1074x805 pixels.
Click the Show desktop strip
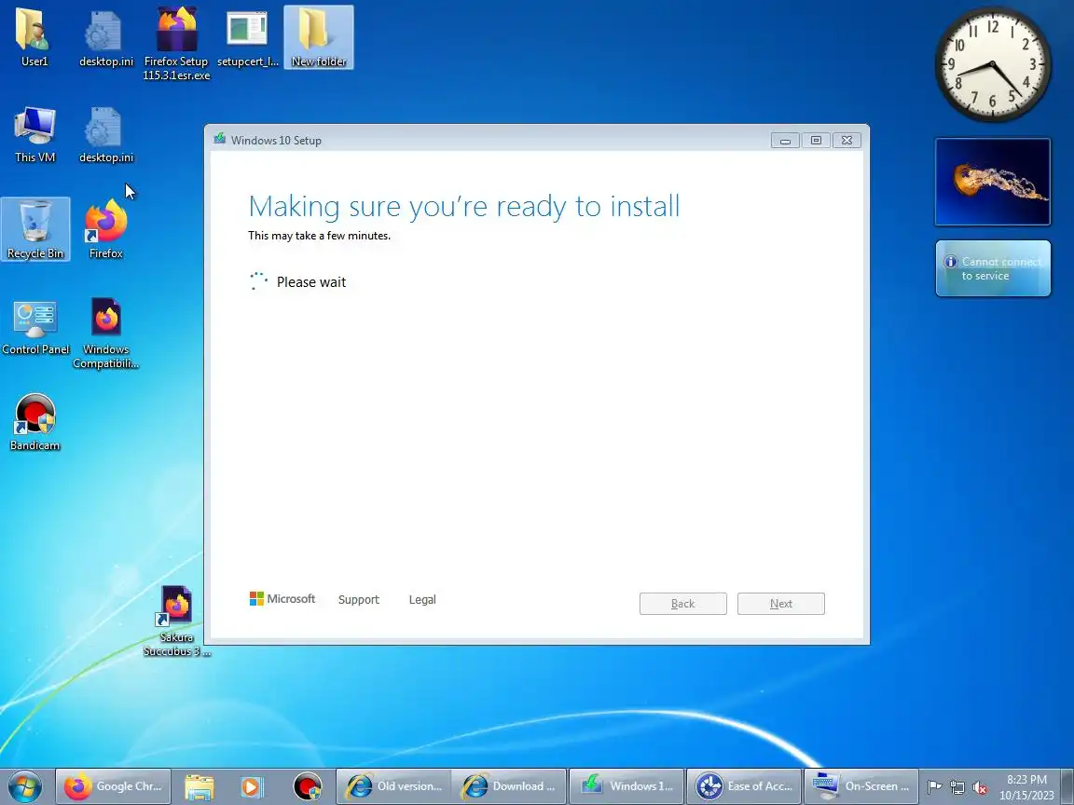click(x=1067, y=786)
